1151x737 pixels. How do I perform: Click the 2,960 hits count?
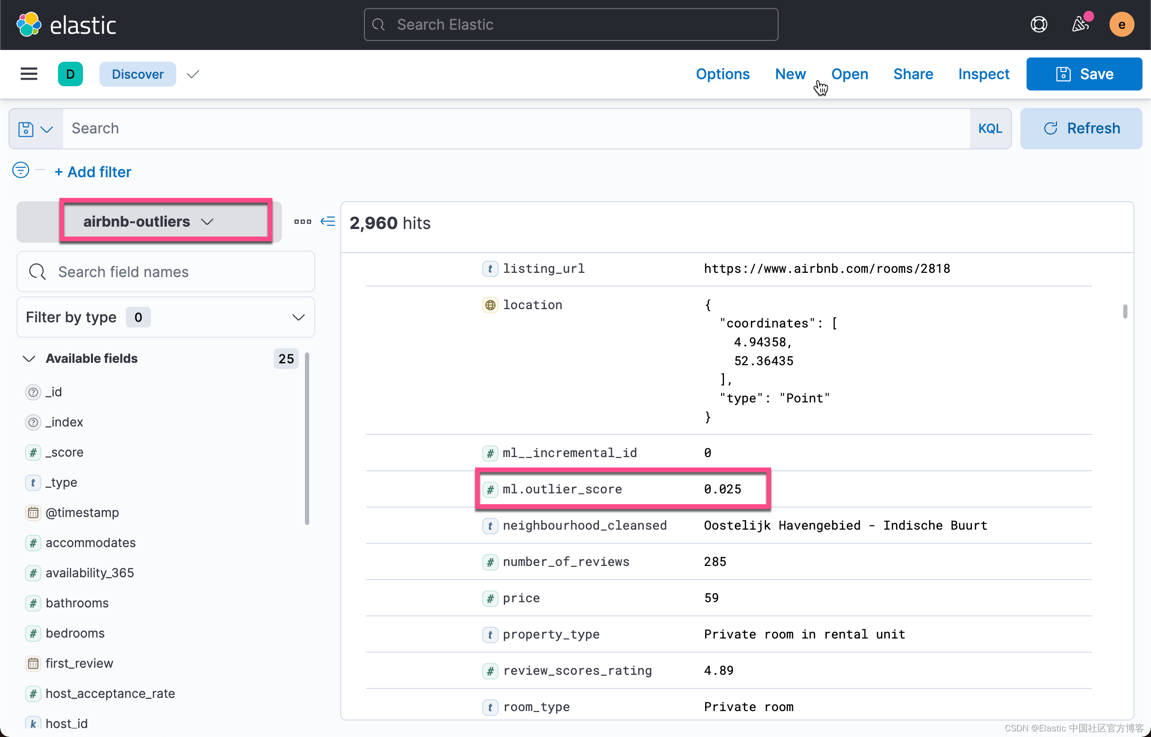[390, 223]
